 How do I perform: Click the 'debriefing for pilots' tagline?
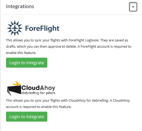[38, 93]
